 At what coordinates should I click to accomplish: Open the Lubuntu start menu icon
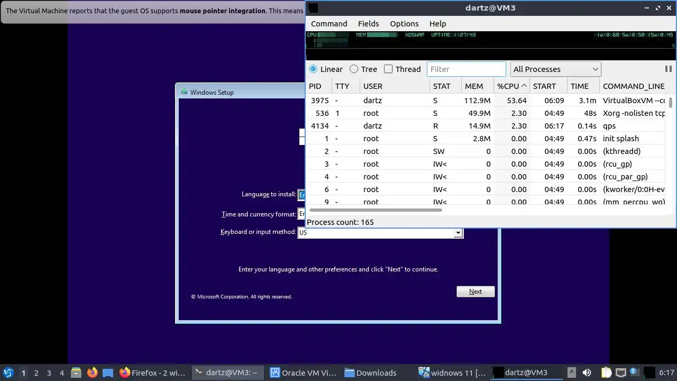point(8,373)
